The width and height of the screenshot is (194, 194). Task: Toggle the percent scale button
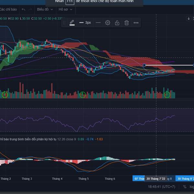click(185, 187)
